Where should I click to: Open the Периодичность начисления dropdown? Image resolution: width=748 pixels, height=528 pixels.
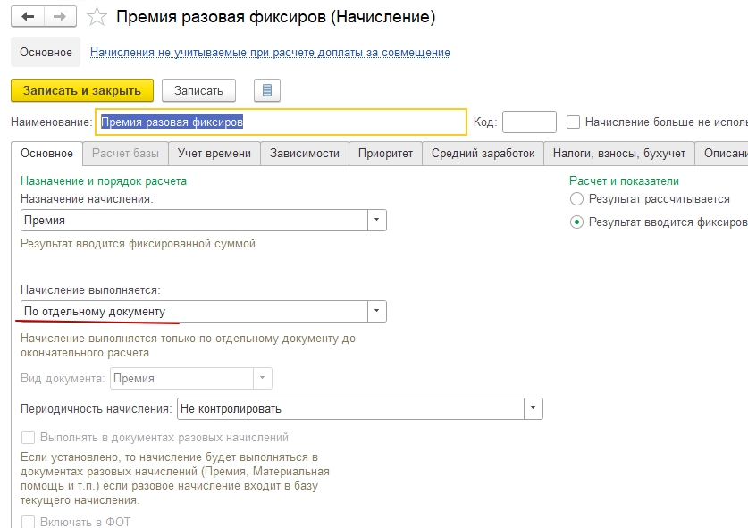[533, 408]
